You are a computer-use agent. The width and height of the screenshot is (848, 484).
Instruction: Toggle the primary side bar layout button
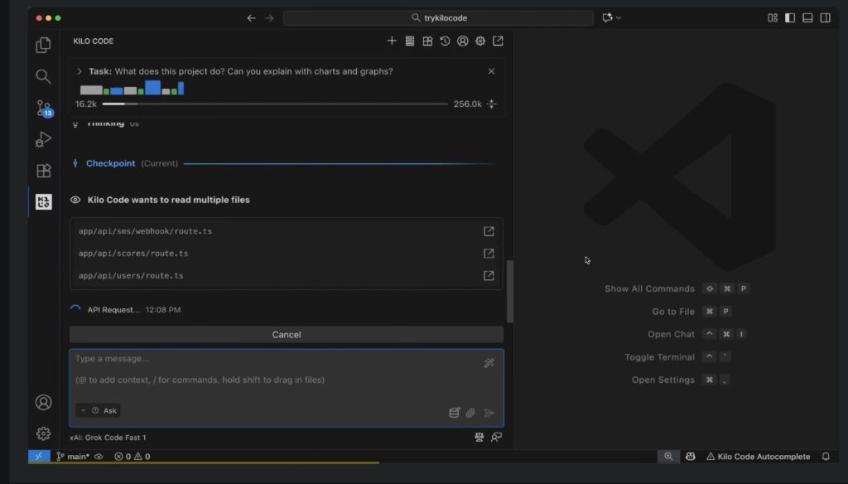790,17
